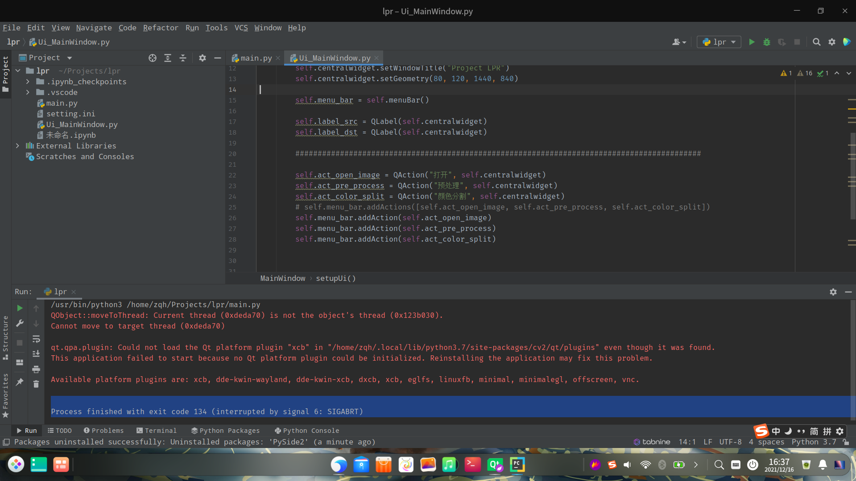This screenshot has height=481, width=856.
Task: Open the Run panel settings gear
Action: tap(833, 292)
